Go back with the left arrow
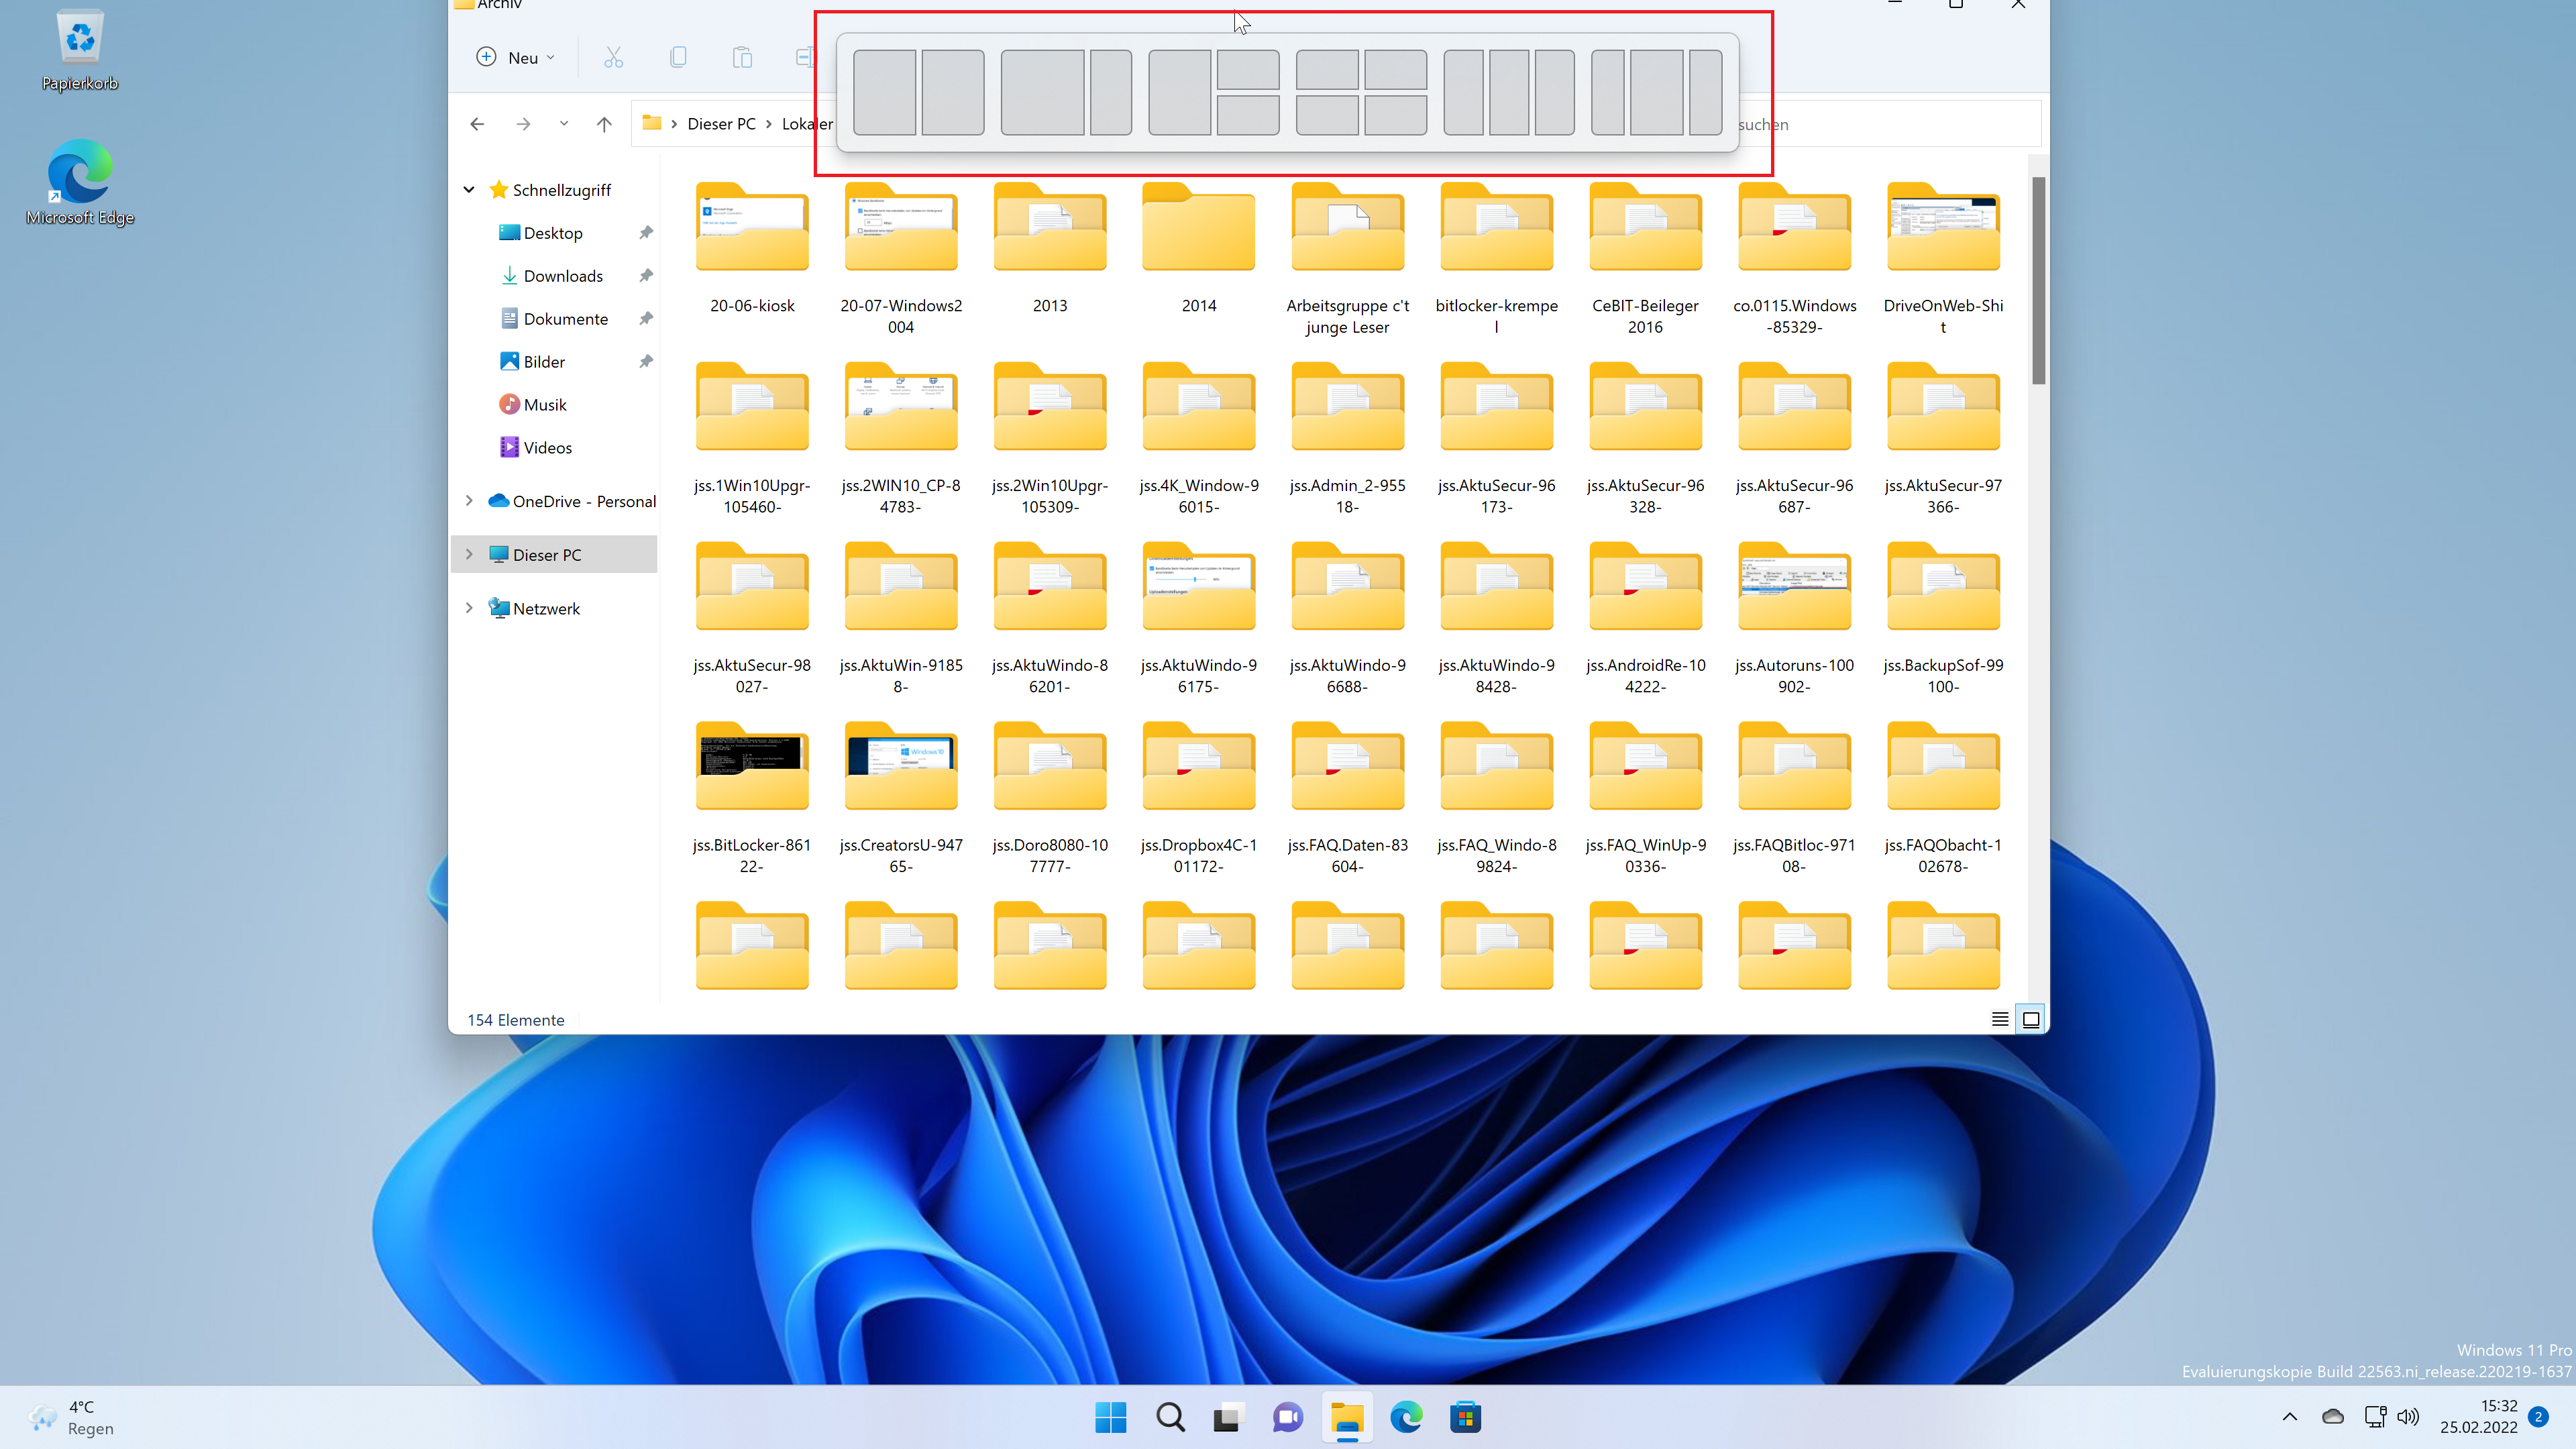This screenshot has height=1449, width=2576. click(x=477, y=124)
